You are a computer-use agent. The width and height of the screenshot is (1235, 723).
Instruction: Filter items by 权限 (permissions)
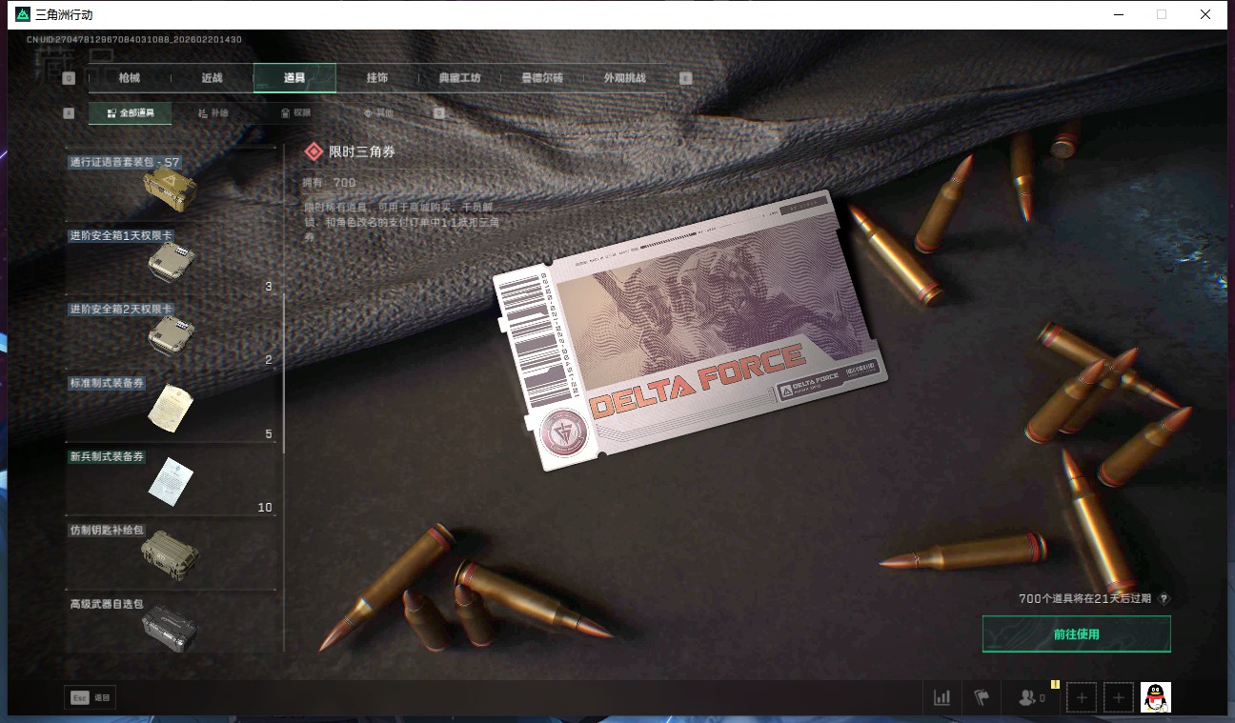[295, 113]
